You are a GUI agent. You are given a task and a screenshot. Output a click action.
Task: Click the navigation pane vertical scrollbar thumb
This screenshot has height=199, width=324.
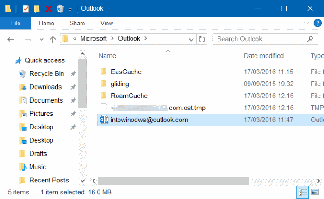click(x=82, y=83)
